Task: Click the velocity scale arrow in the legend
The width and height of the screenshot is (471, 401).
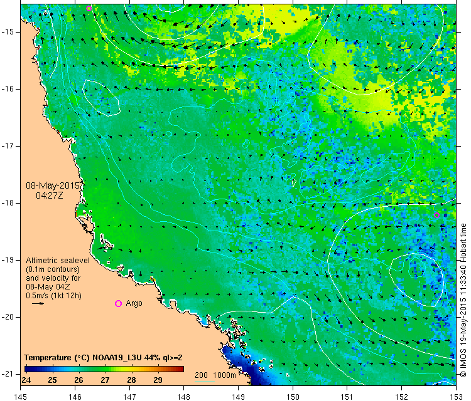Action: pyautogui.click(x=38, y=304)
